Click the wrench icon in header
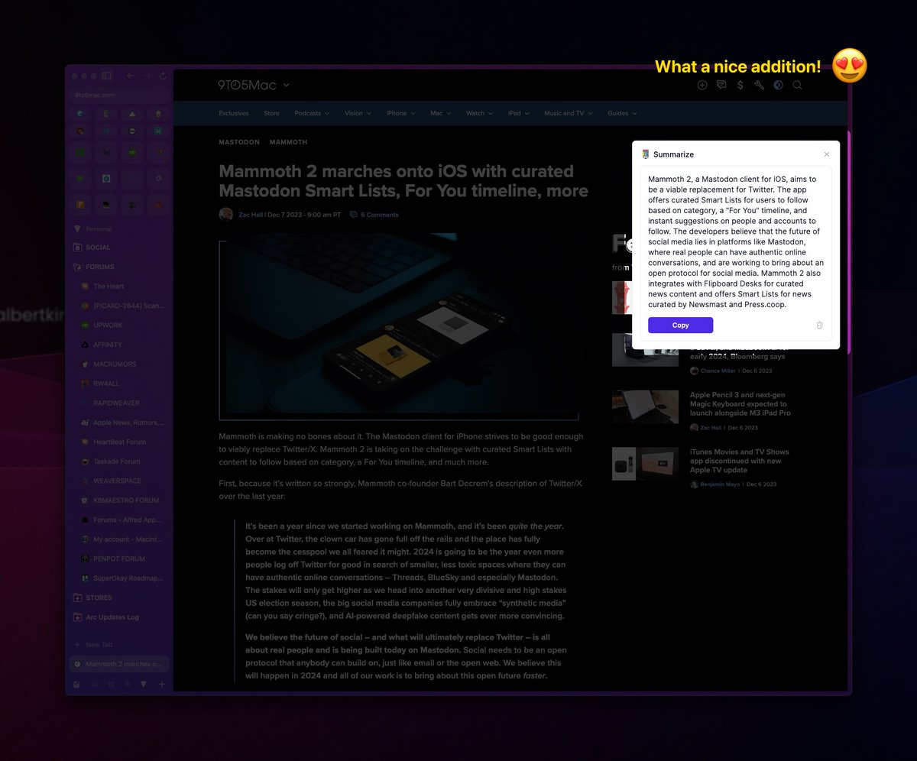 760,86
